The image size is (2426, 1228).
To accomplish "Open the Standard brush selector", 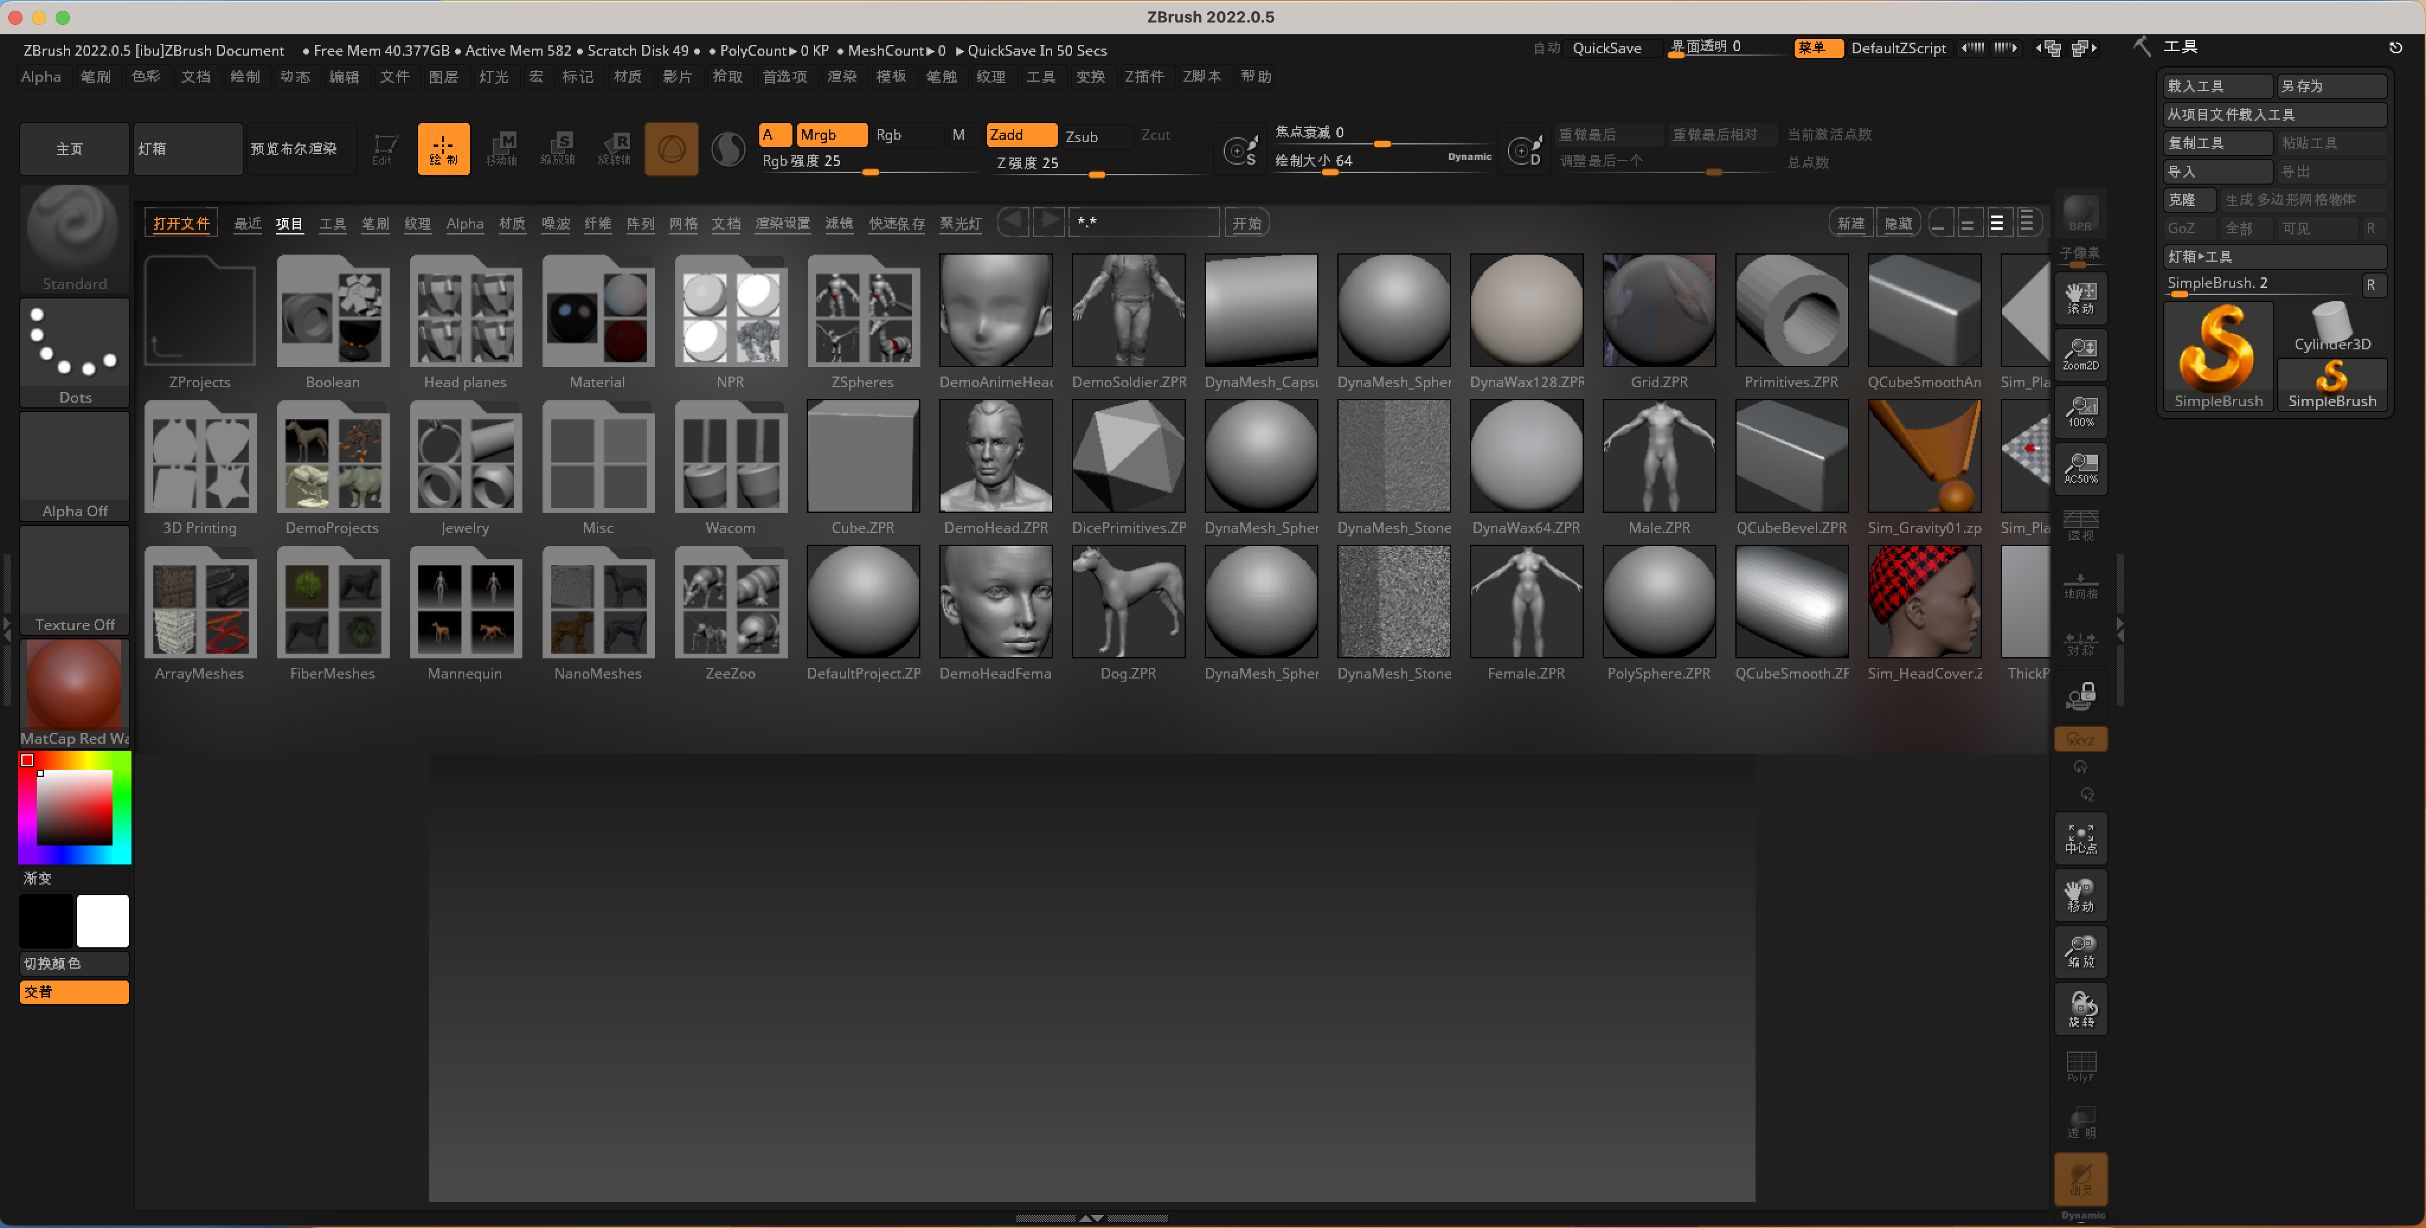I will point(75,237).
